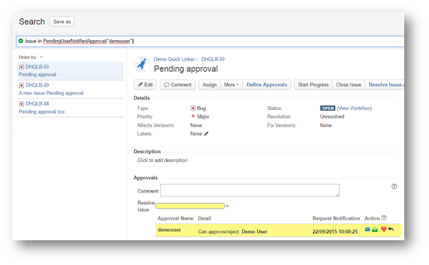
Task: Click the Comment button in toolbar
Action: [177, 85]
